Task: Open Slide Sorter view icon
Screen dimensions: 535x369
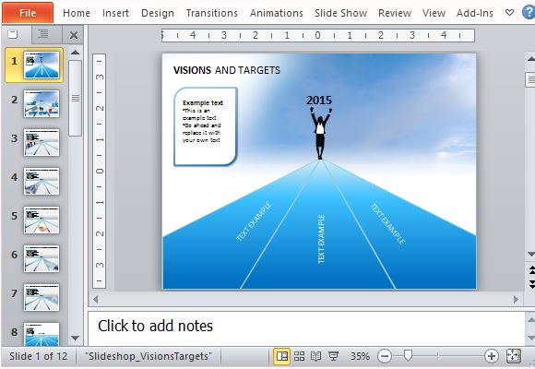Action: (299, 356)
